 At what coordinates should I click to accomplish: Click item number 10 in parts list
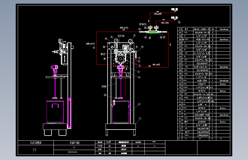(180, 104)
